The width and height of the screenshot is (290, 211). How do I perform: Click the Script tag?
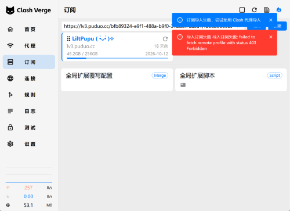(274, 76)
